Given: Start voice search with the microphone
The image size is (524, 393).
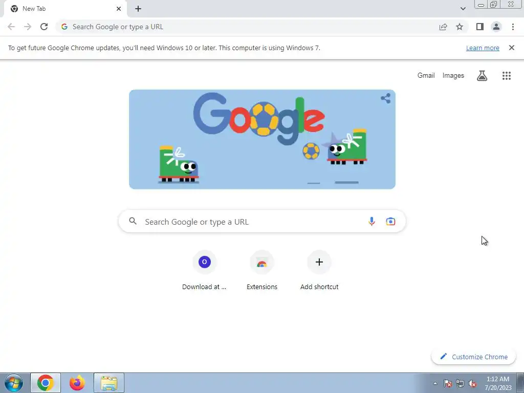Looking at the screenshot, I should (372, 222).
